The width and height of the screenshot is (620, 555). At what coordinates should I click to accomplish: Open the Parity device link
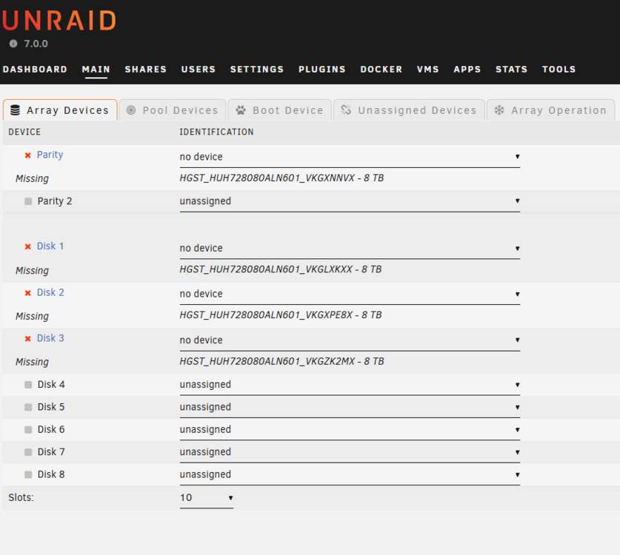point(50,155)
